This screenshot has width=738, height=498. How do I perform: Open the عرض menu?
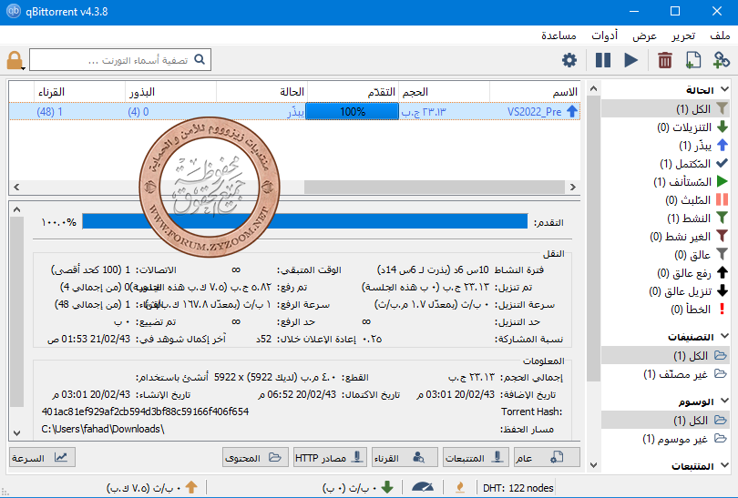coord(644,36)
